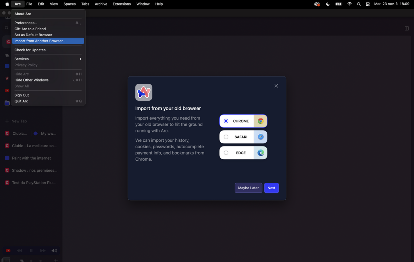
Task: Select the Safari radio option
Action: (226, 137)
